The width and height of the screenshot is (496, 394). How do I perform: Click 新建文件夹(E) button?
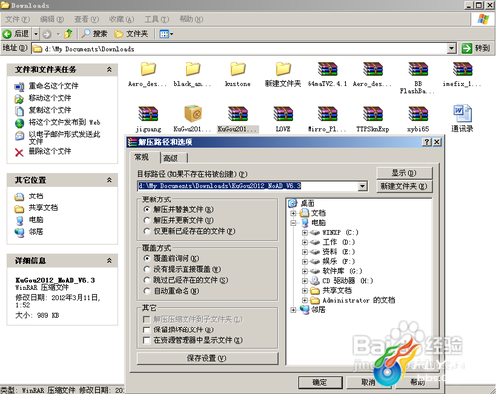pos(404,186)
